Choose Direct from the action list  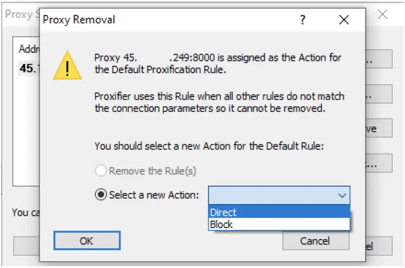point(279,213)
